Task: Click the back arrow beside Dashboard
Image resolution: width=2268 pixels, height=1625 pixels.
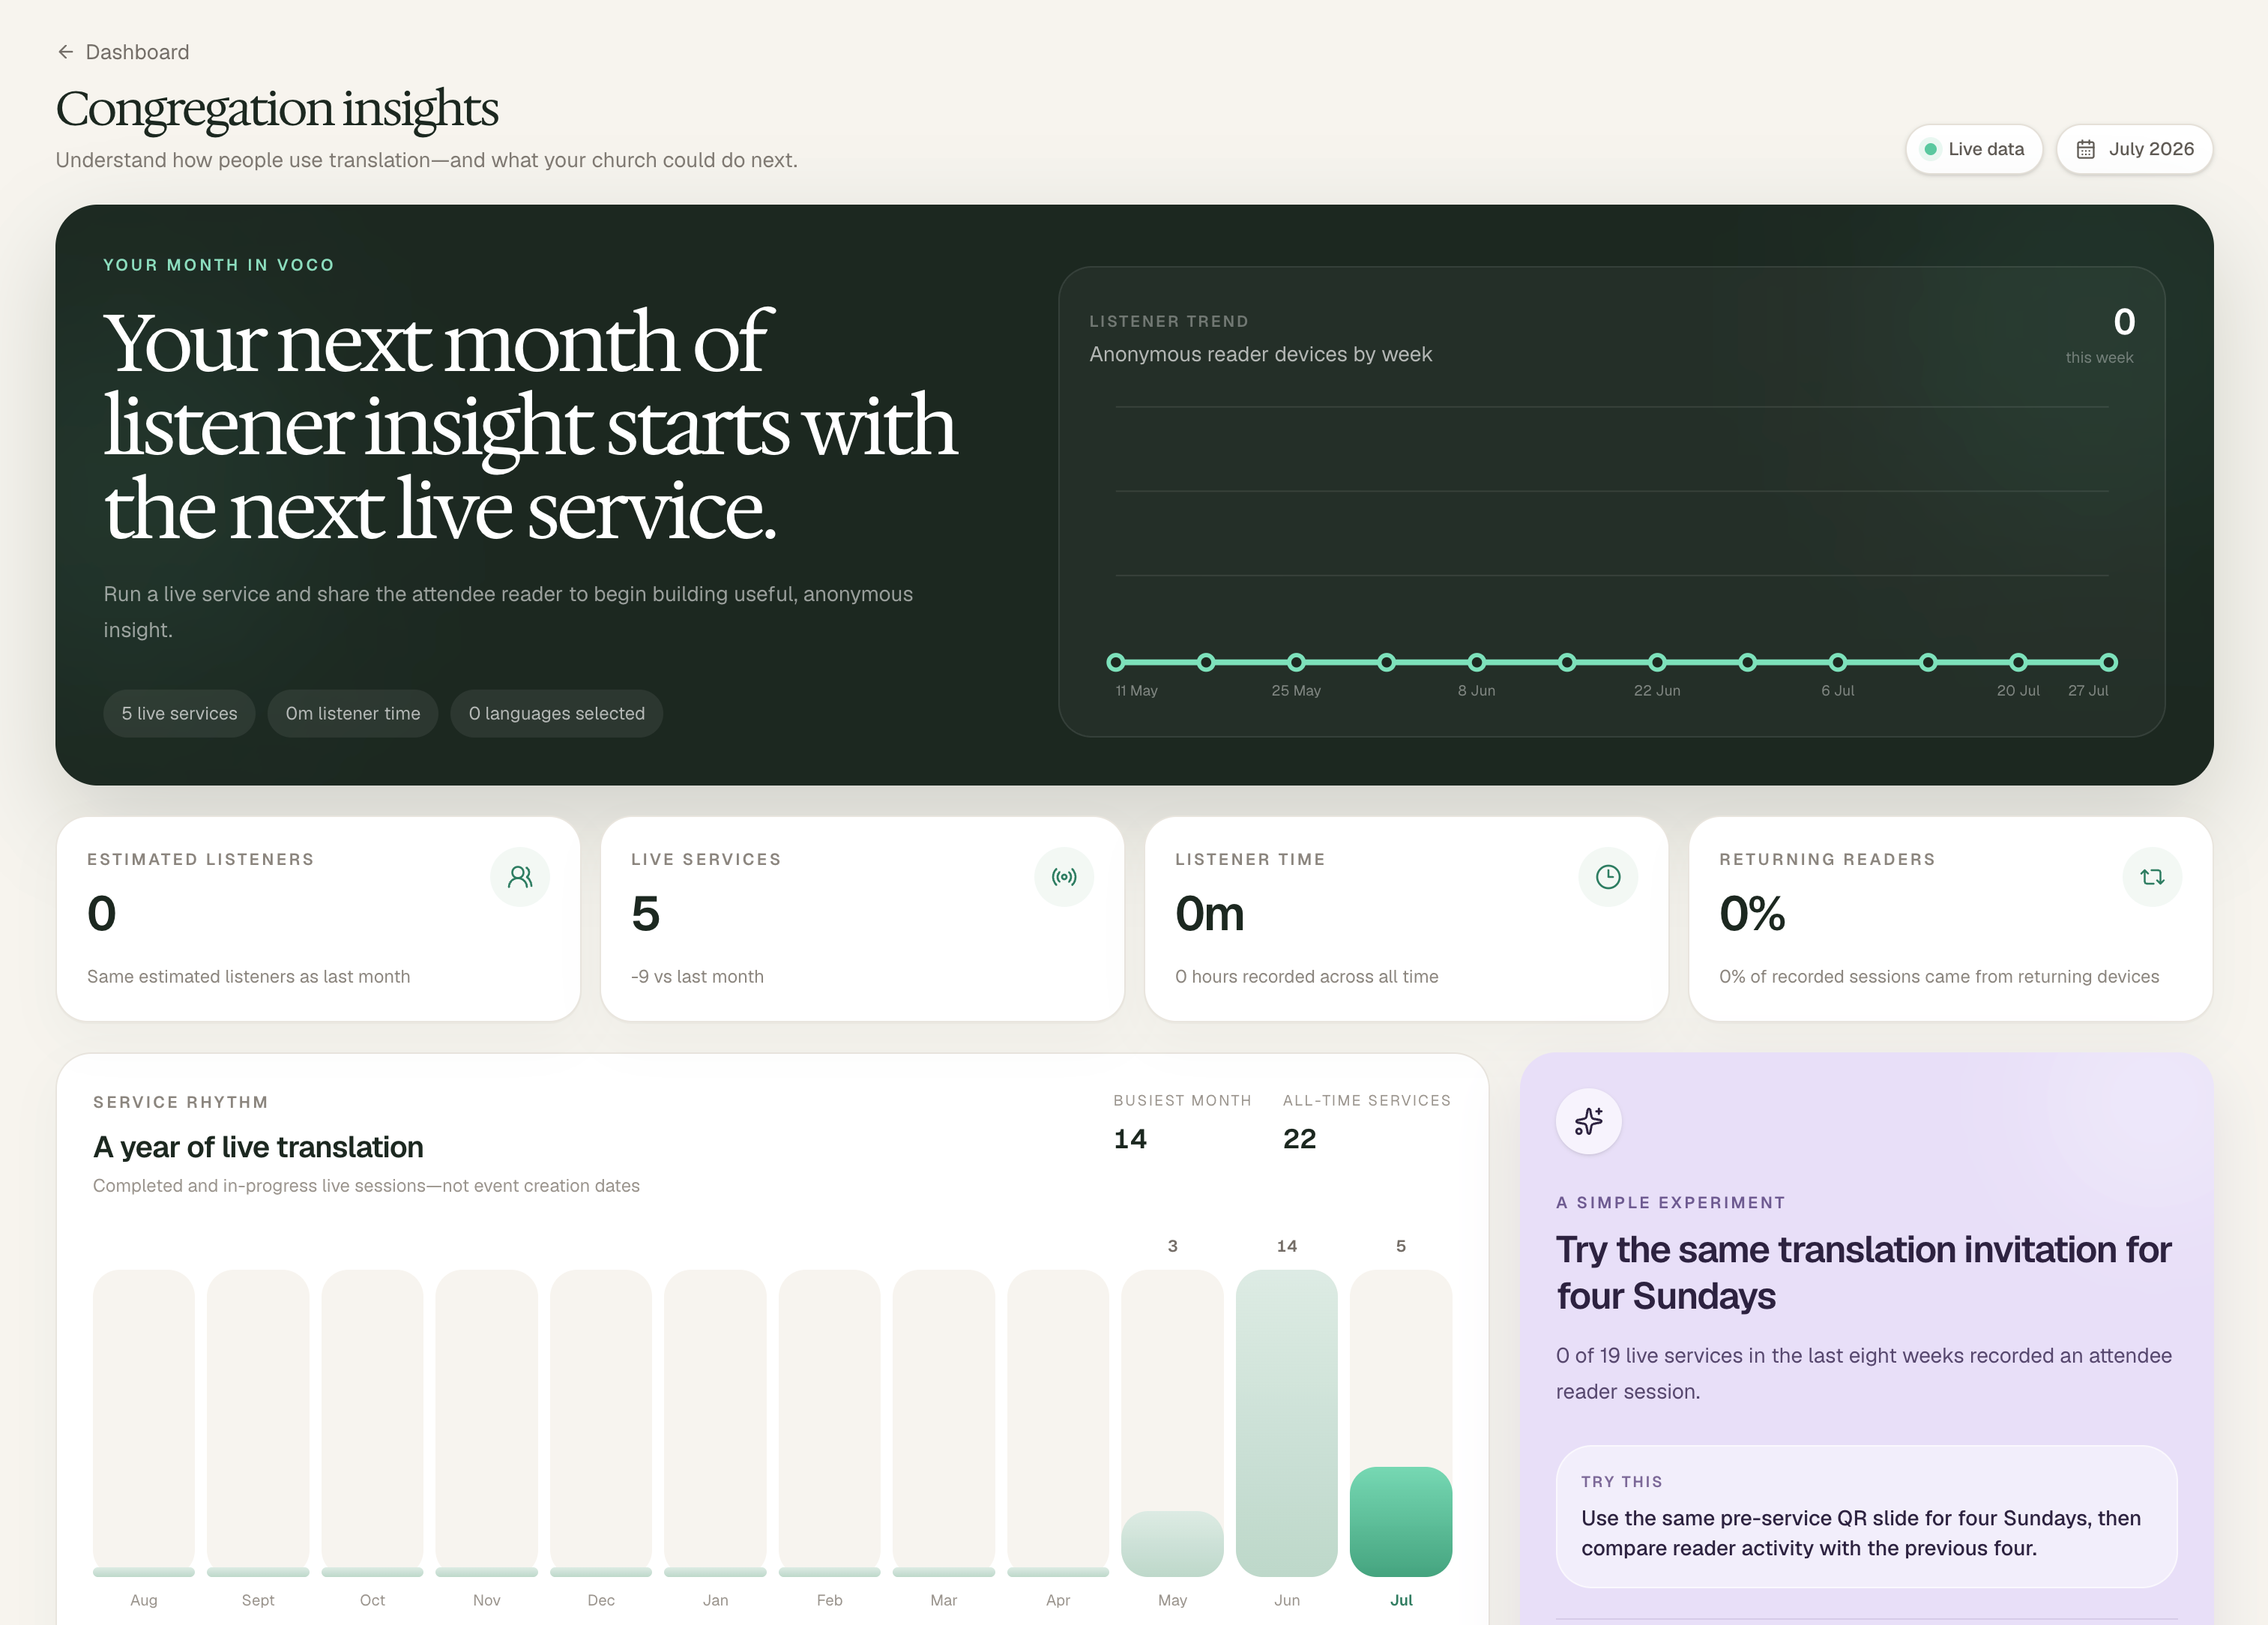Action: click(x=66, y=52)
